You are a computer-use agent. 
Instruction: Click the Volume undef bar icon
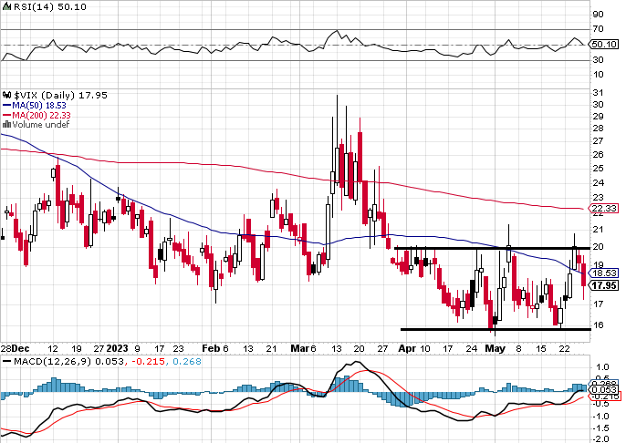pos(6,124)
